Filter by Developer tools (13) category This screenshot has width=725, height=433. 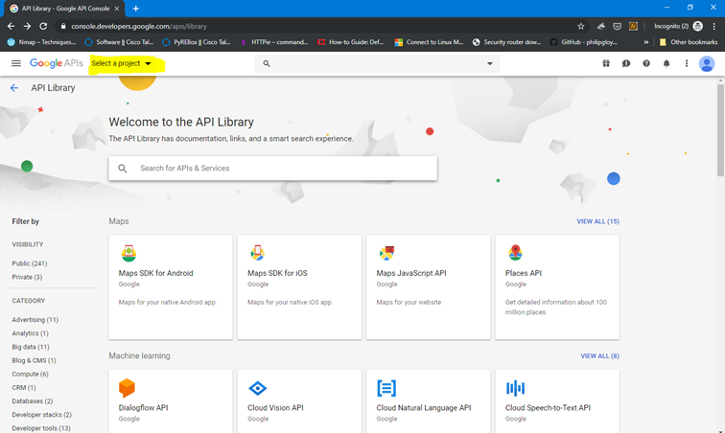coord(41,428)
